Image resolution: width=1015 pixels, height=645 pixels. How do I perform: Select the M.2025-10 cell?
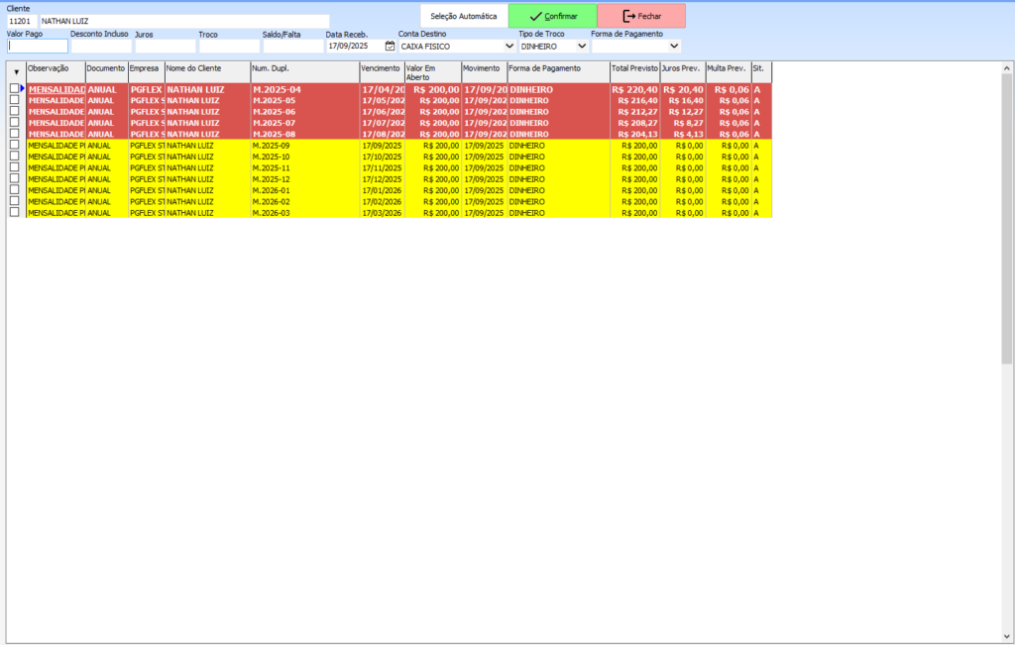(305, 157)
